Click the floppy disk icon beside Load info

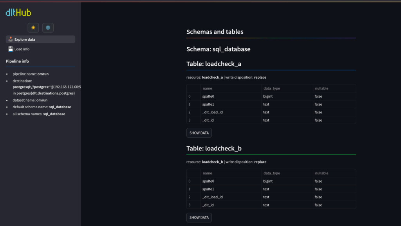tap(11, 49)
